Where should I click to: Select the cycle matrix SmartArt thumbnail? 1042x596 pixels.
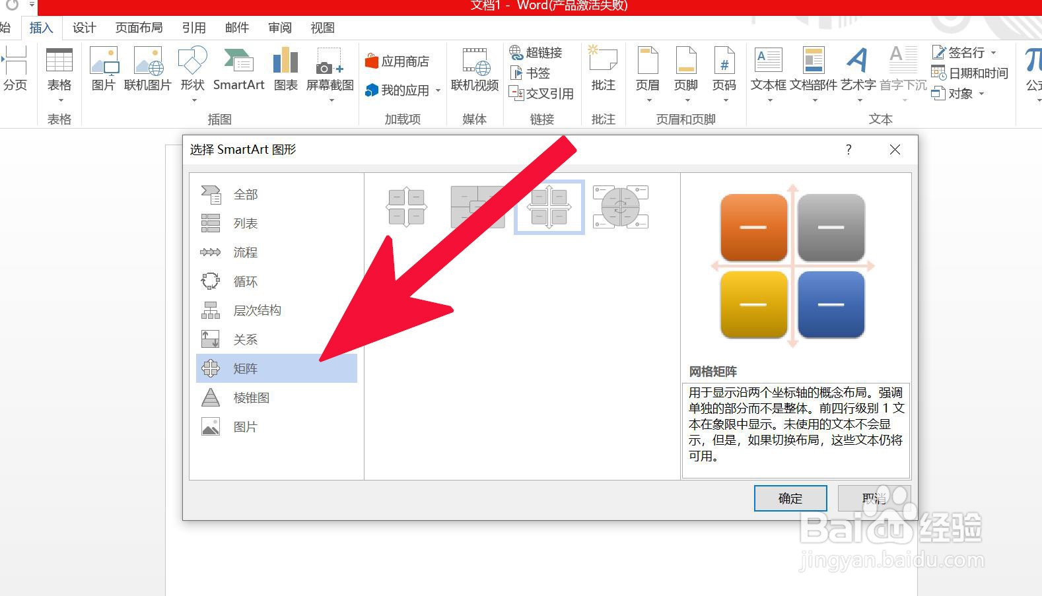tap(620, 207)
